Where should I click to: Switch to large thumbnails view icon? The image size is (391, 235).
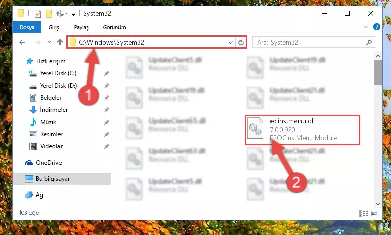375,213
